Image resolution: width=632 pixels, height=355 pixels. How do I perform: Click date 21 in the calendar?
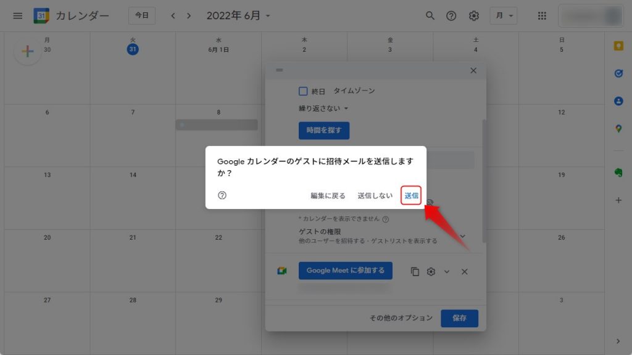133,237
